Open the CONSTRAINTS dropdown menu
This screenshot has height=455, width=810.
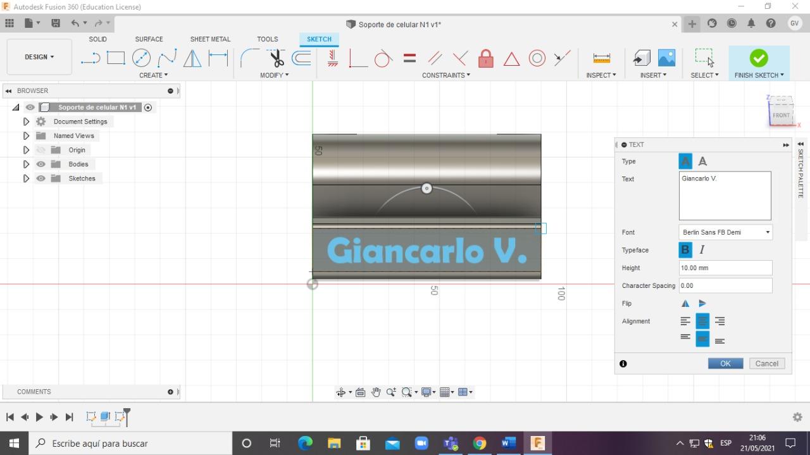point(446,75)
